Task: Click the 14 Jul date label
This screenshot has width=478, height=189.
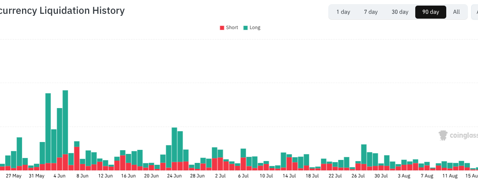Action: pyautogui.click(x=289, y=176)
